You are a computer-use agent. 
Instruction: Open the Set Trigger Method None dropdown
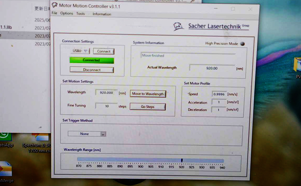[x=103, y=134]
